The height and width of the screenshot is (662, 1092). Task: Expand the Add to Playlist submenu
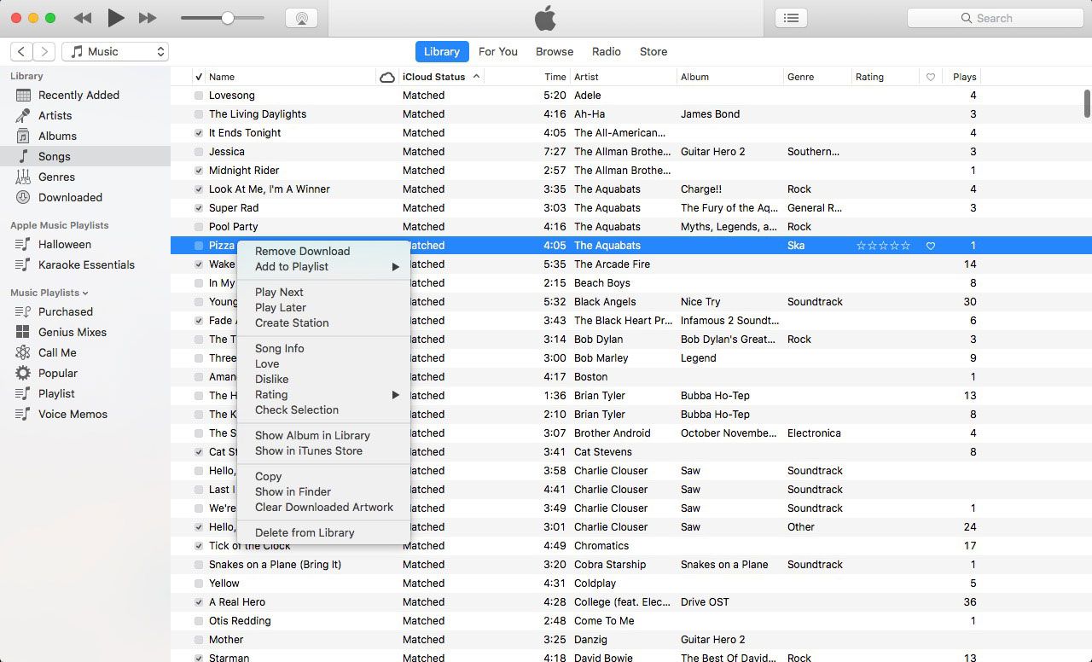pos(323,267)
